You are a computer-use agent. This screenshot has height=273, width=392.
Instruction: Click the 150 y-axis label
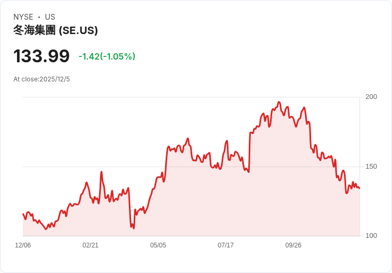point(371,167)
